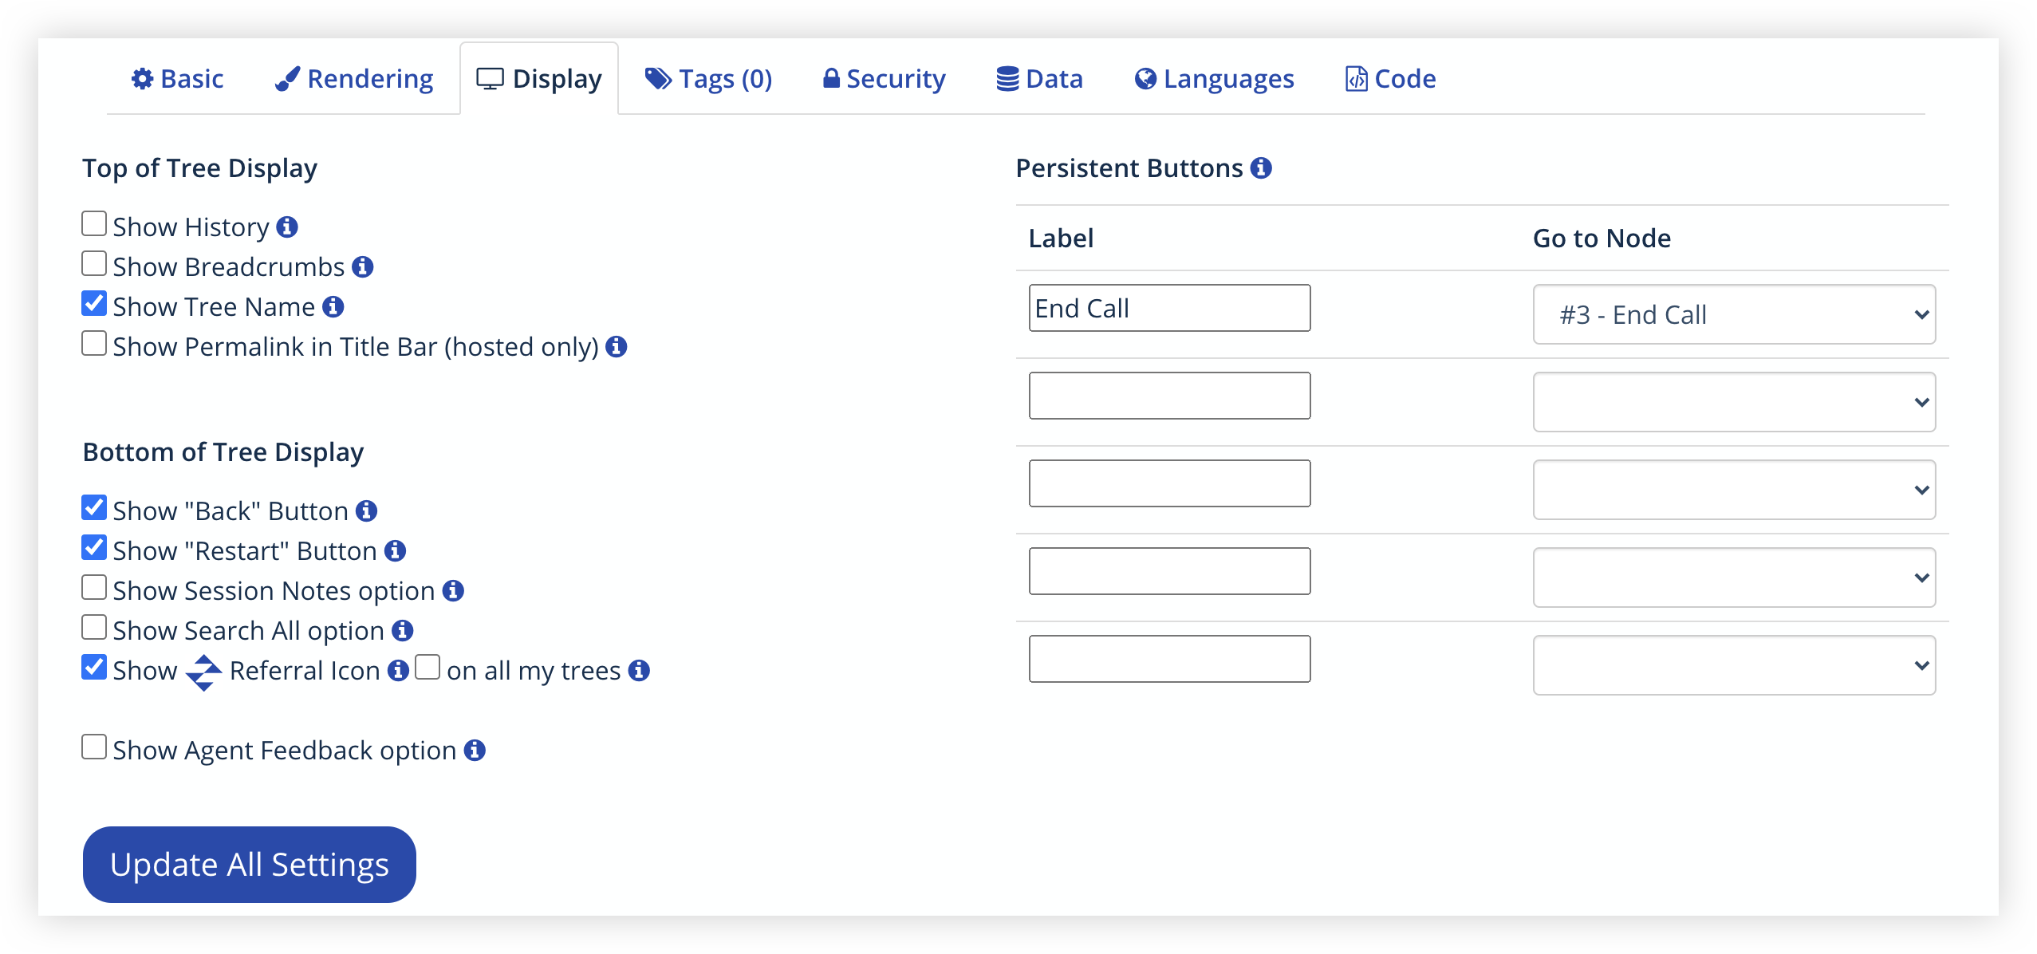Click the info icon beside Persistent Buttons
2037x954 pixels.
tap(1262, 168)
